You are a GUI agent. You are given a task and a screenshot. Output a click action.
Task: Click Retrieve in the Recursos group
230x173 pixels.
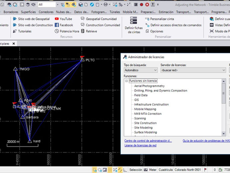point(89,31)
